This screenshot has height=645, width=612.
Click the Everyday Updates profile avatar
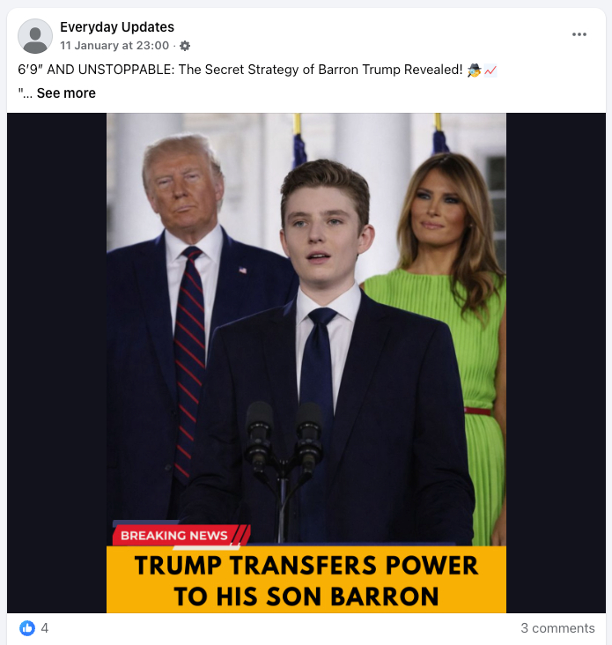click(35, 36)
